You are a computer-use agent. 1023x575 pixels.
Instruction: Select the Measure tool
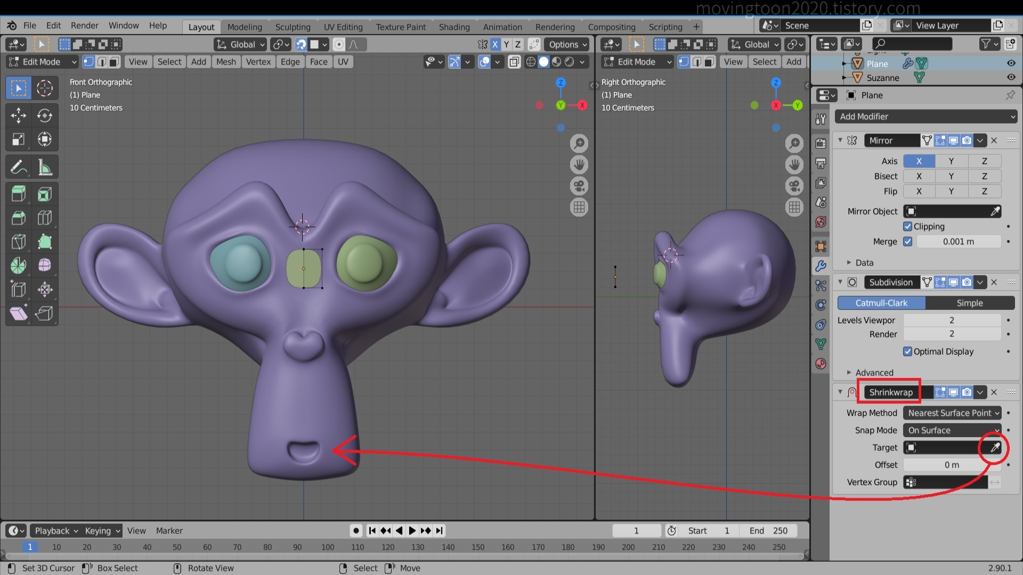tap(45, 167)
